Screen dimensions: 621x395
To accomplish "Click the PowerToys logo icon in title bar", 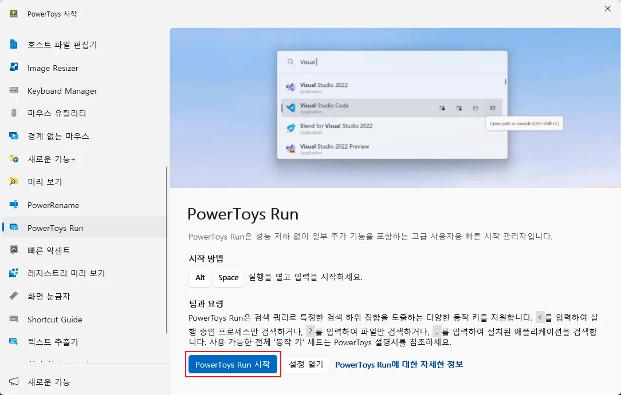I will 14,14.
